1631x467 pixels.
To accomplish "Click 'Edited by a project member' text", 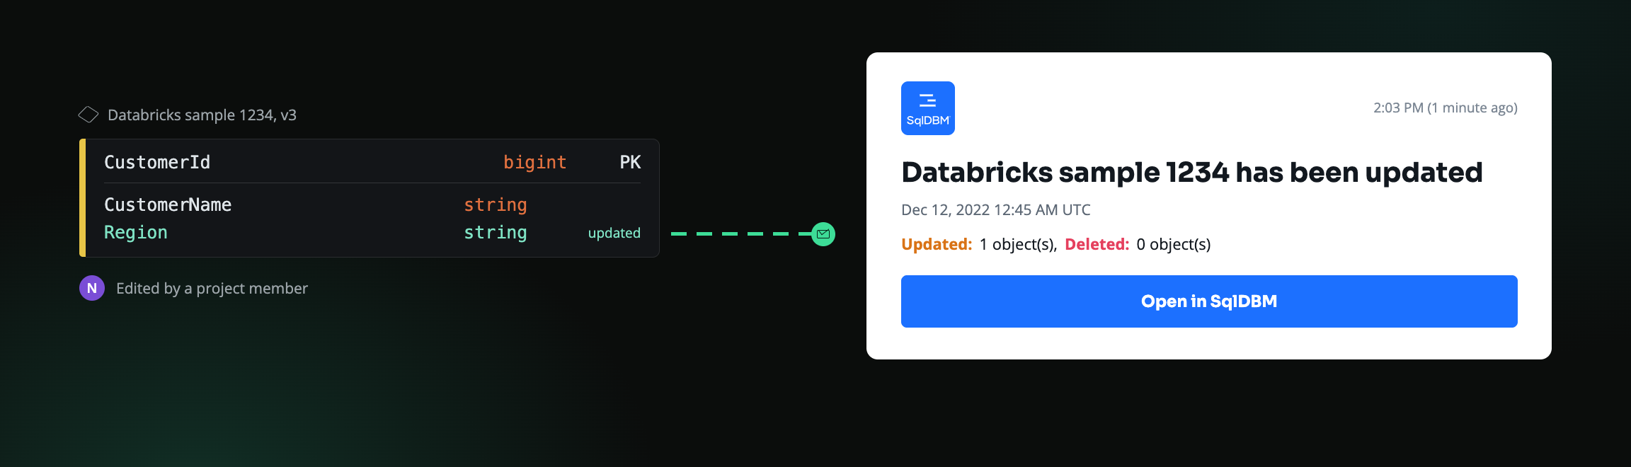I will [212, 288].
